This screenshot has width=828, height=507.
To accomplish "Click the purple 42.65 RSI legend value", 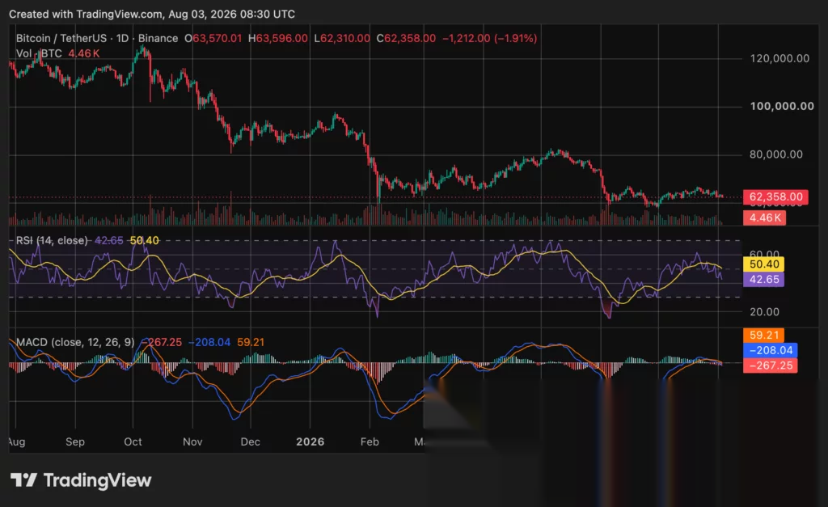I will [x=109, y=241].
